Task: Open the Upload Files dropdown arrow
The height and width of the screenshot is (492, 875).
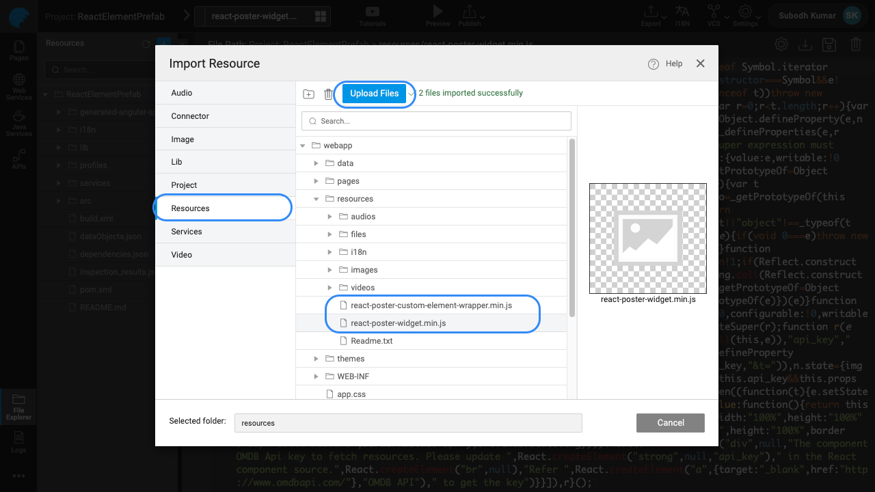Action: point(411,94)
